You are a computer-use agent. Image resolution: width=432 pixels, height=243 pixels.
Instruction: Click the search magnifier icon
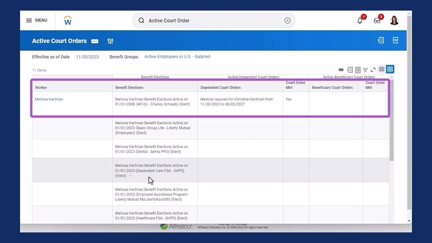141,21
